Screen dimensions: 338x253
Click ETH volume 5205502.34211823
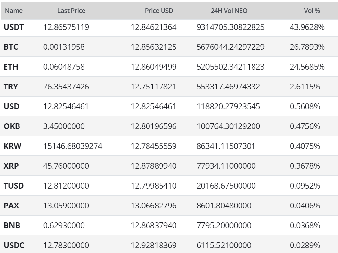point(230,67)
